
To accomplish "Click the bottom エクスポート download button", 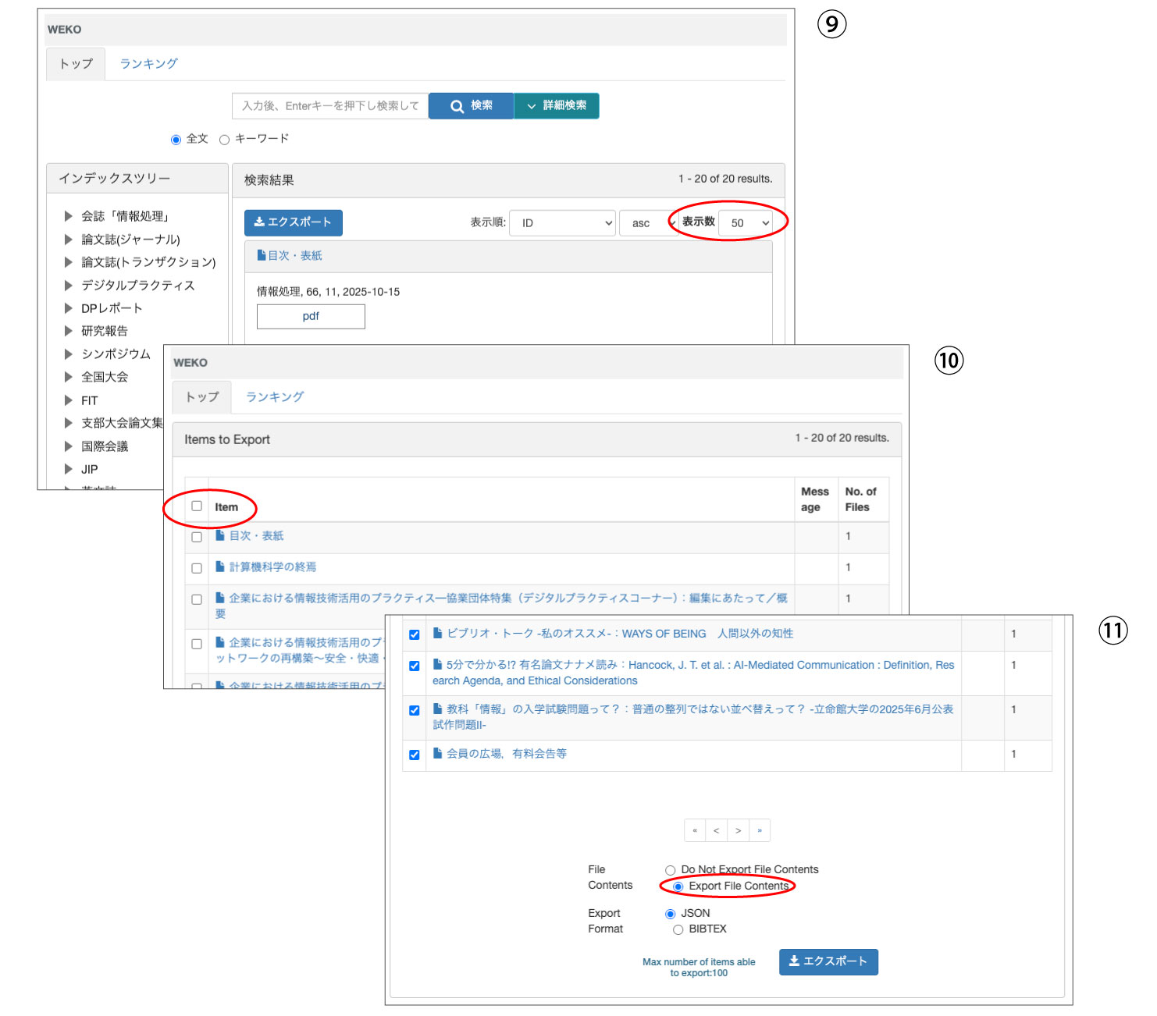I will tap(828, 961).
